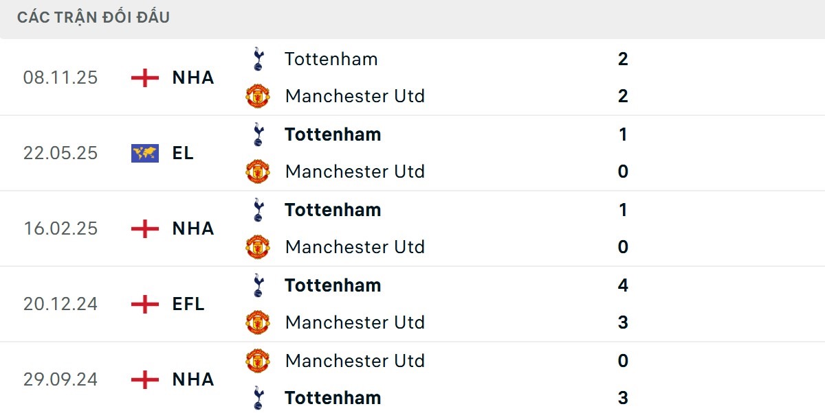This screenshot has width=825, height=413.
Task: Click the EL competition icon beside 22.05.25
Action: click(145, 153)
